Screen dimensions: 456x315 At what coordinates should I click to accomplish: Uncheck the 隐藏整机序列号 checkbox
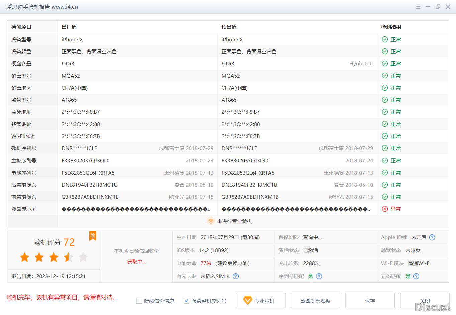pyautogui.click(x=187, y=301)
